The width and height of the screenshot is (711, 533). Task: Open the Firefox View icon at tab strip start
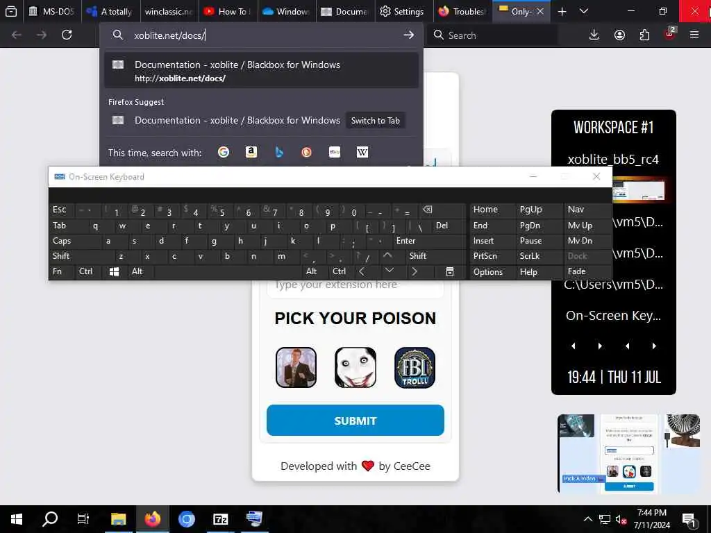click(11, 11)
